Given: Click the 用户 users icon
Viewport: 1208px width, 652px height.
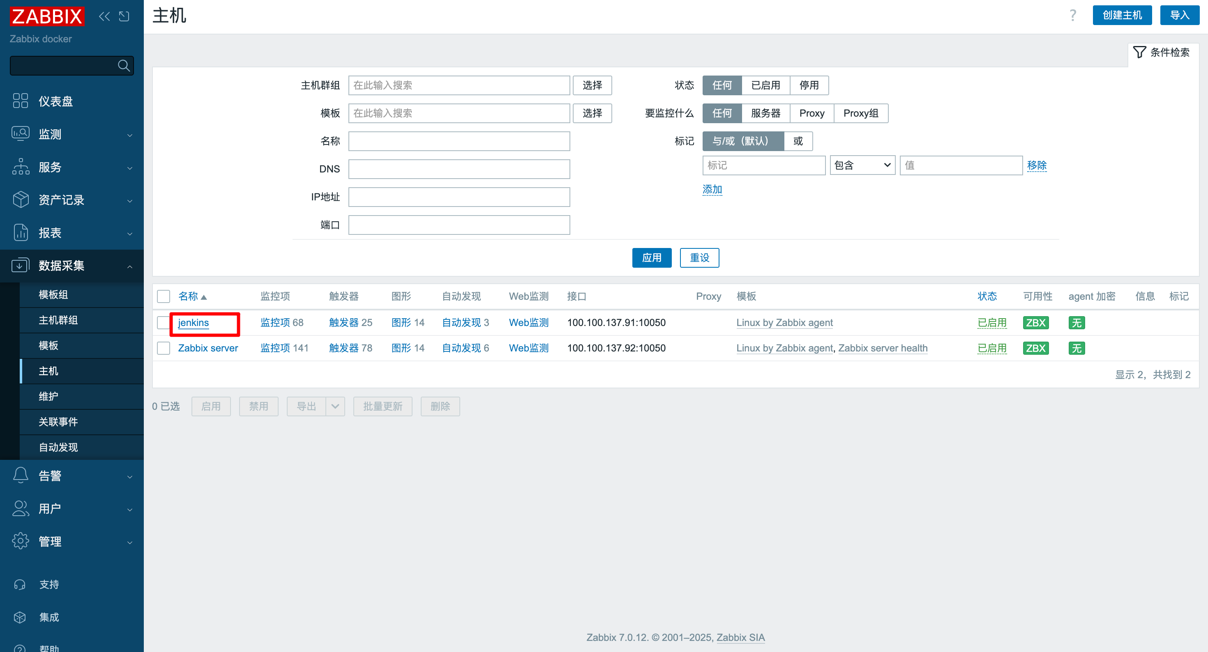Looking at the screenshot, I should point(21,508).
